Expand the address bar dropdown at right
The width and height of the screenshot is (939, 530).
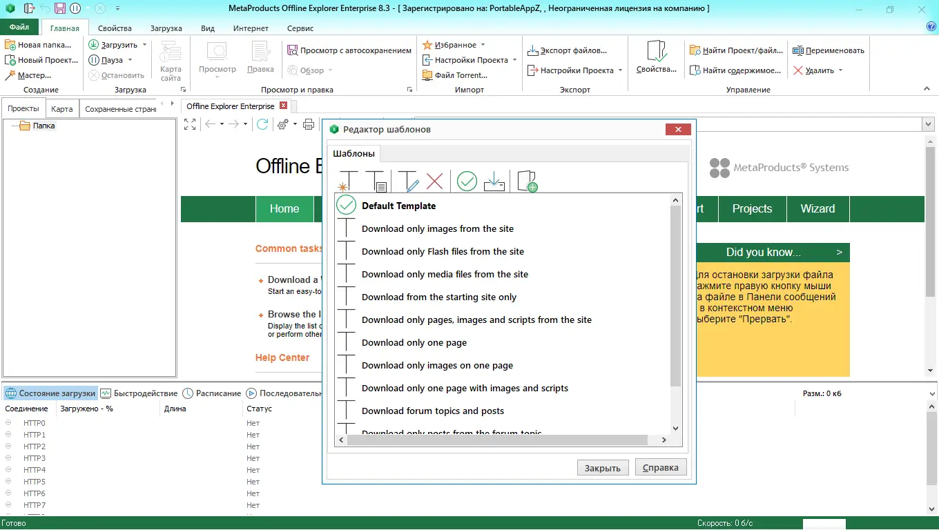[x=929, y=124]
